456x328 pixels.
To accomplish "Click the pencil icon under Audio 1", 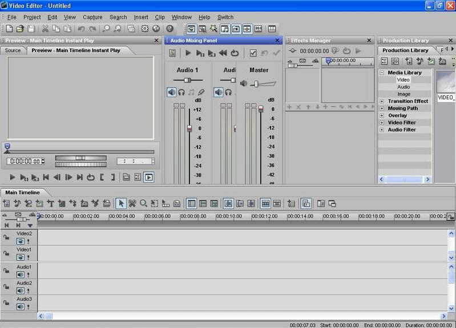I will click(x=201, y=92).
